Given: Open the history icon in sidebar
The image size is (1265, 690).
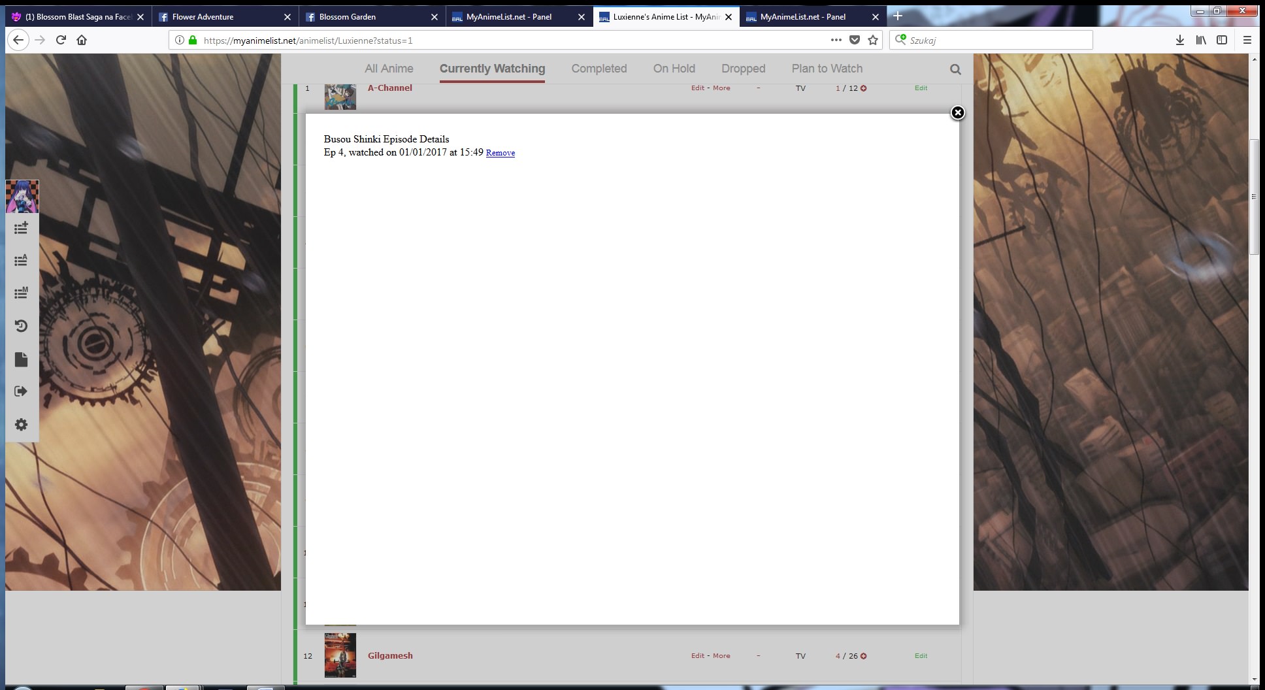Looking at the screenshot, I should [21, 326].
